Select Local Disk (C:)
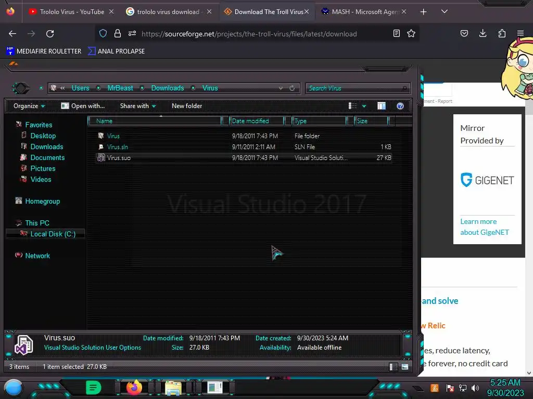This screenshot has height=399, width=533. coord(45,234)
